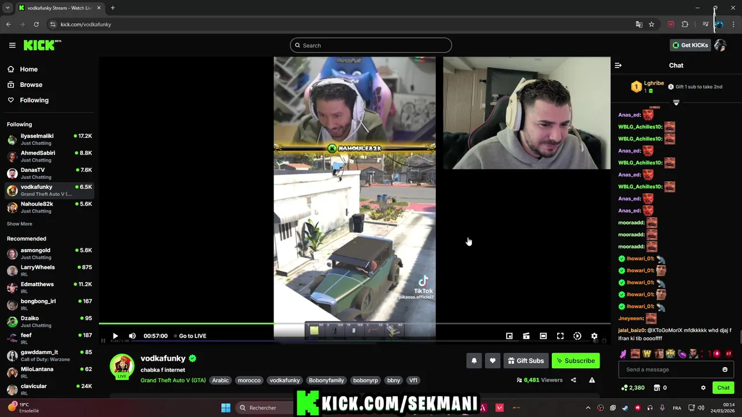The width and height of the screenshot is (742, 417).
Task: Open browser media controls icon
Action: point(705,24)
